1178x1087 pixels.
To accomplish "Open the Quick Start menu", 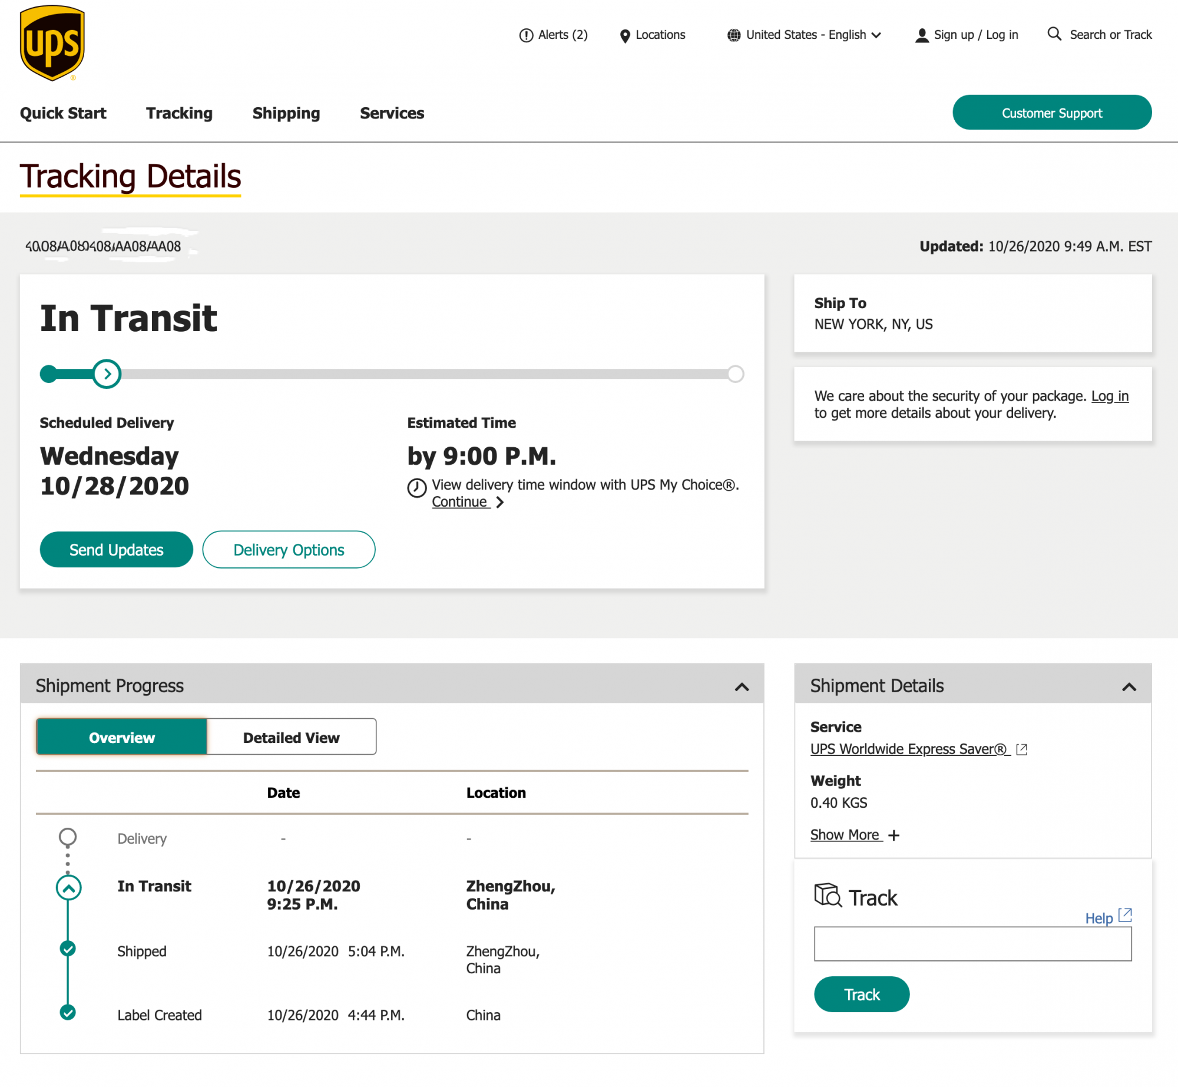I will click(63, 113).
